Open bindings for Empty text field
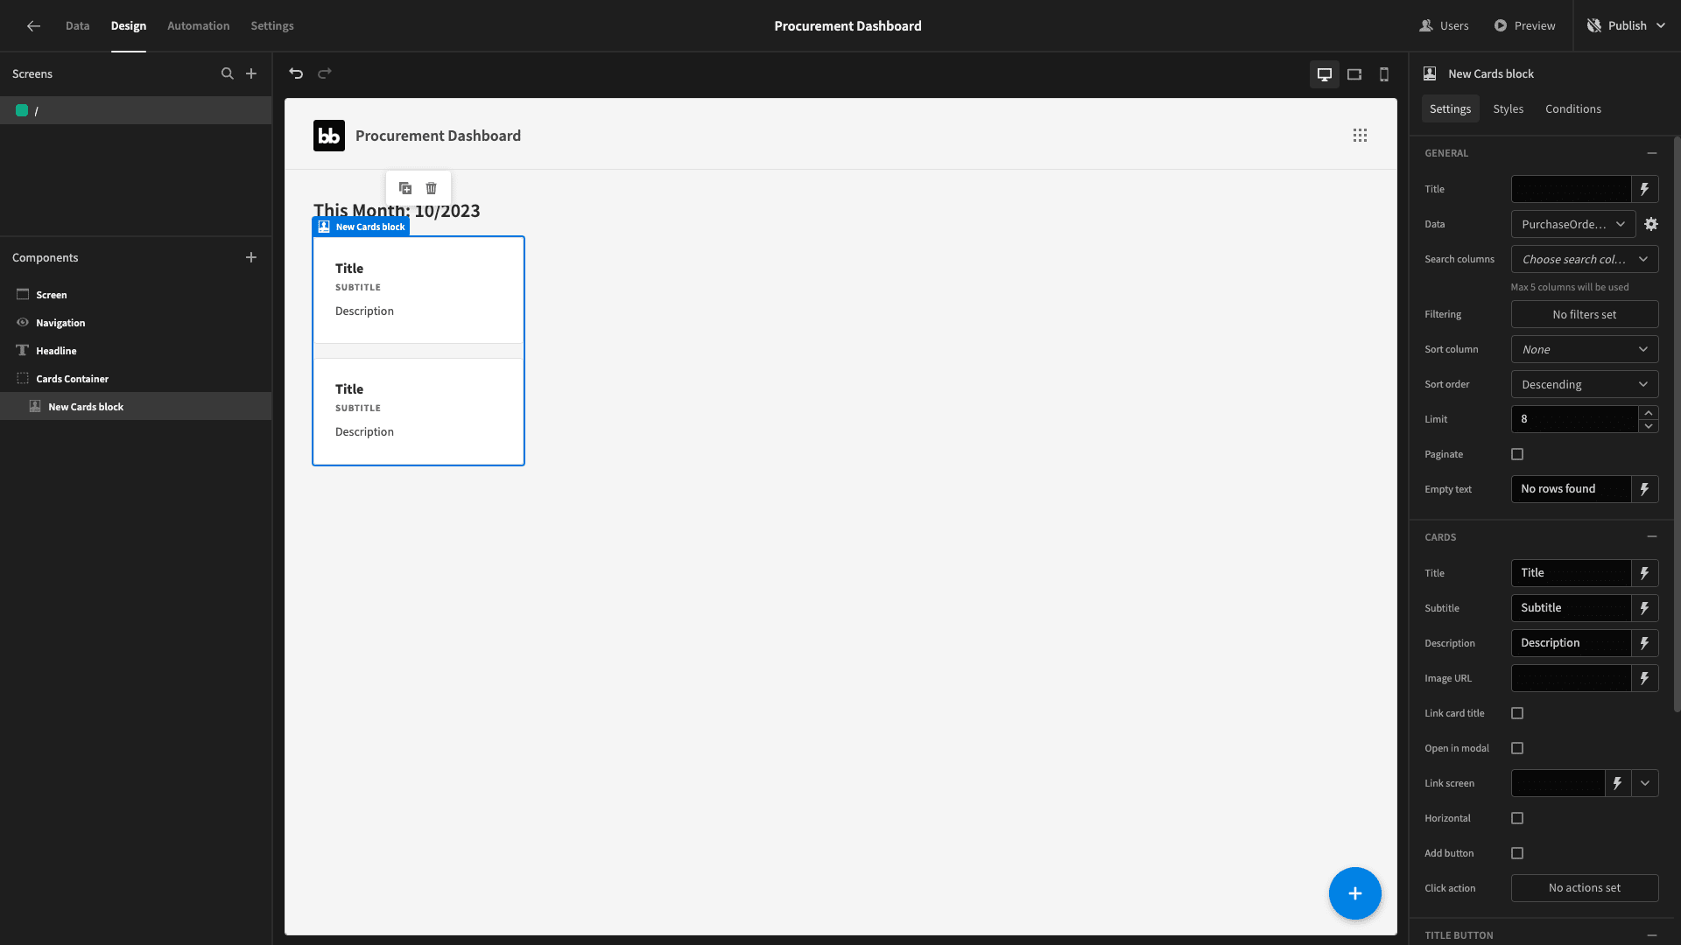Image resolution: width=1681 pixels, height=945 pixels. (1645, 489)
